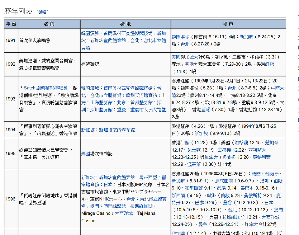Click 大西洋城 link in the 1996 venue cell
299x235 pixels.
(x=124, y=213)
